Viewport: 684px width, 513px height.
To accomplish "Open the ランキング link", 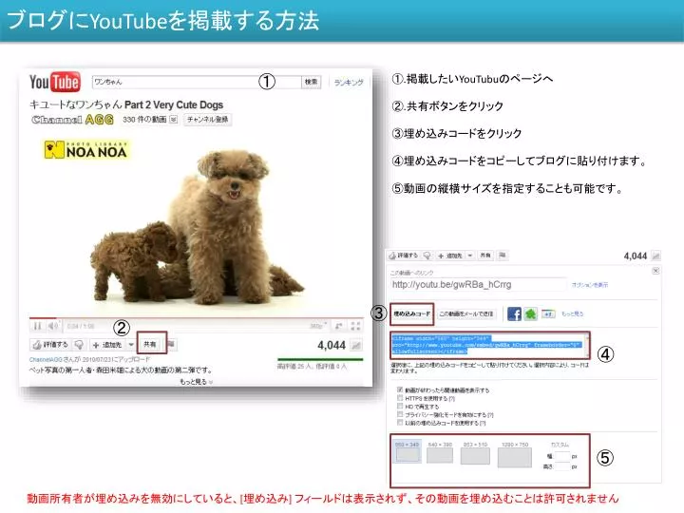I will (x=348, y=83).
